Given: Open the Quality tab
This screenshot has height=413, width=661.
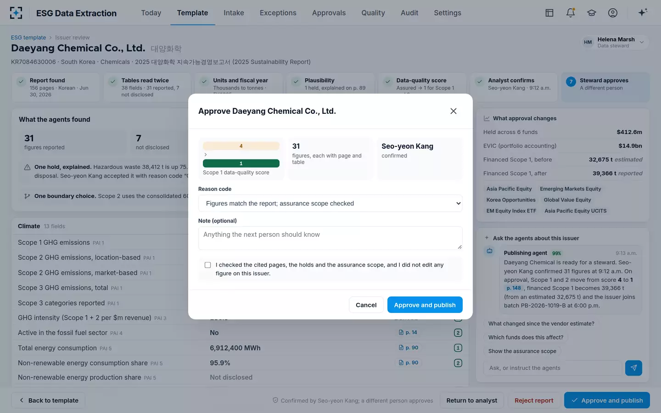Looking at the screenshot, I should click(x=373, y=13).
